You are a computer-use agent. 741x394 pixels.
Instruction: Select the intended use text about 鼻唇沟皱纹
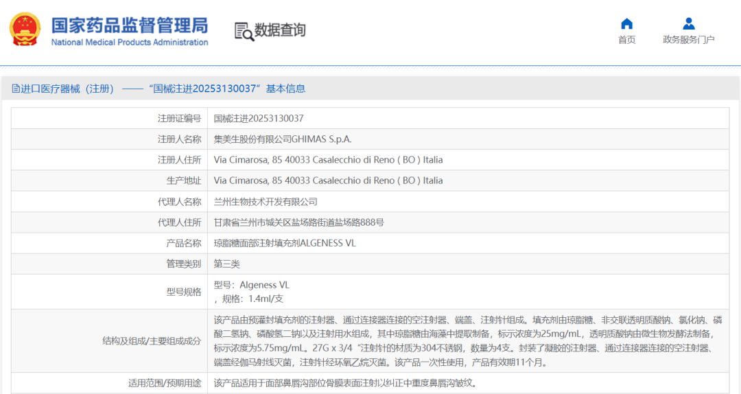point(347,383)
